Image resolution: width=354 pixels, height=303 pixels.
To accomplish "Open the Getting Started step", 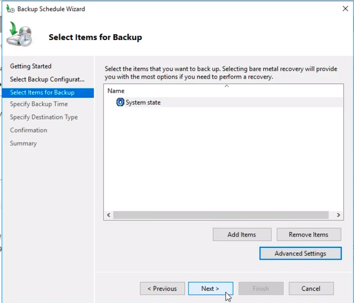I will (x=31, y=66).
